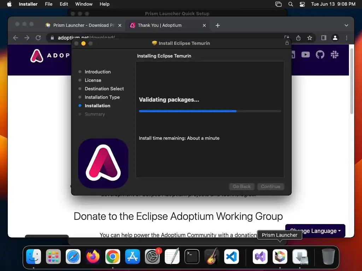Click the webpage vertical scrollbar
The image size is (362, 271).
click(x=352, y=81)
